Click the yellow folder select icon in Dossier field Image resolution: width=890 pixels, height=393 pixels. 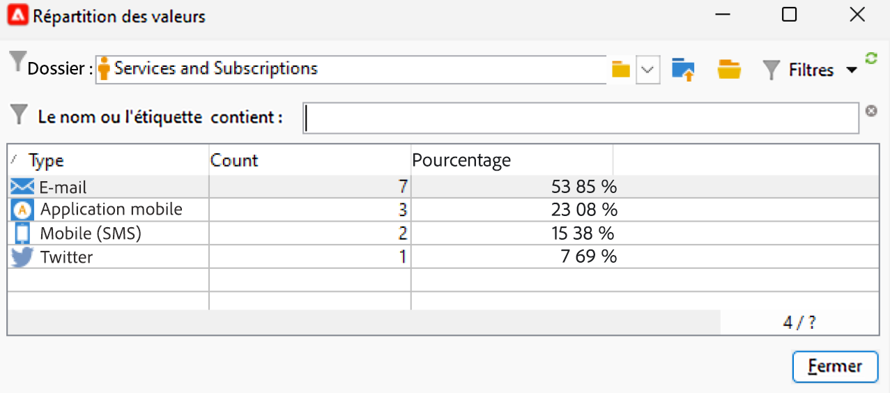pos(620,70)
